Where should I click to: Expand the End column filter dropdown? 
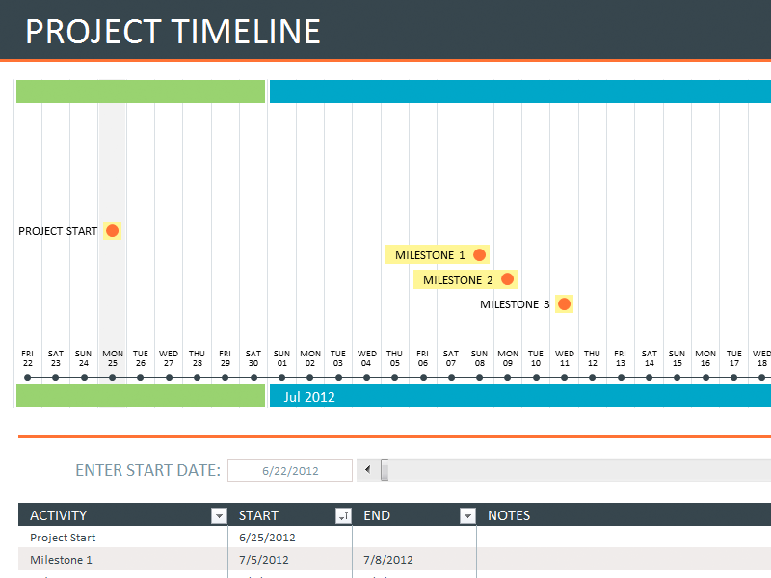467,516
